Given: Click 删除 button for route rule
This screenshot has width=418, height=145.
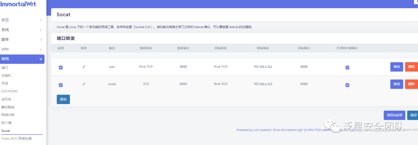Looking at the screenshot, I should tap(411, 84).
